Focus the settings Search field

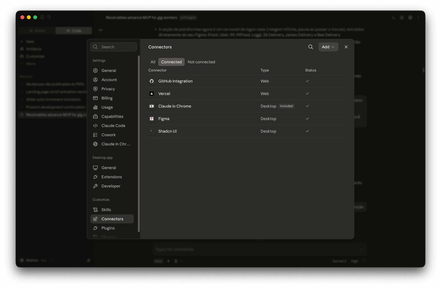point(114,47)
